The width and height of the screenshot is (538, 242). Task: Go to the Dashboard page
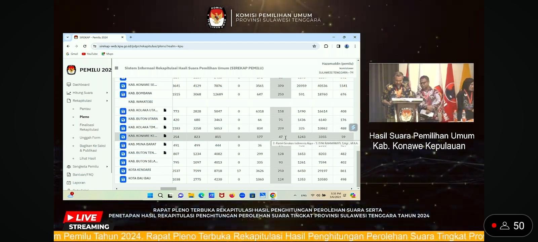point(81,85)
